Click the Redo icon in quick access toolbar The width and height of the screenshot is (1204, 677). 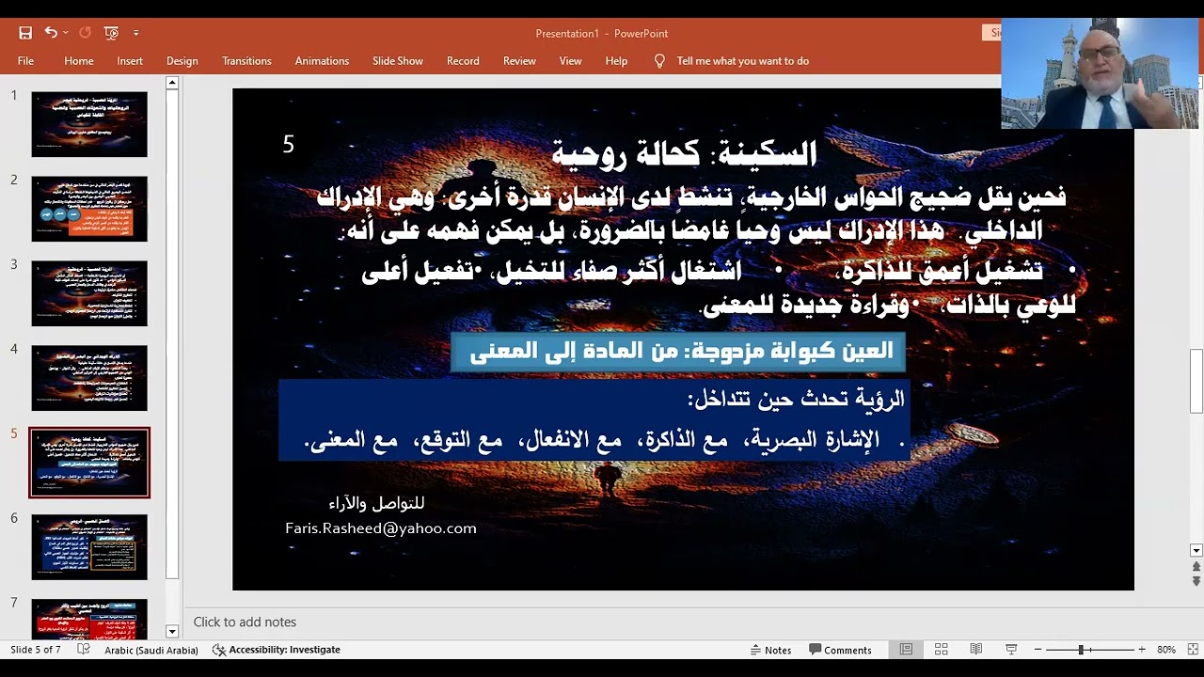[x=85, y=33]
